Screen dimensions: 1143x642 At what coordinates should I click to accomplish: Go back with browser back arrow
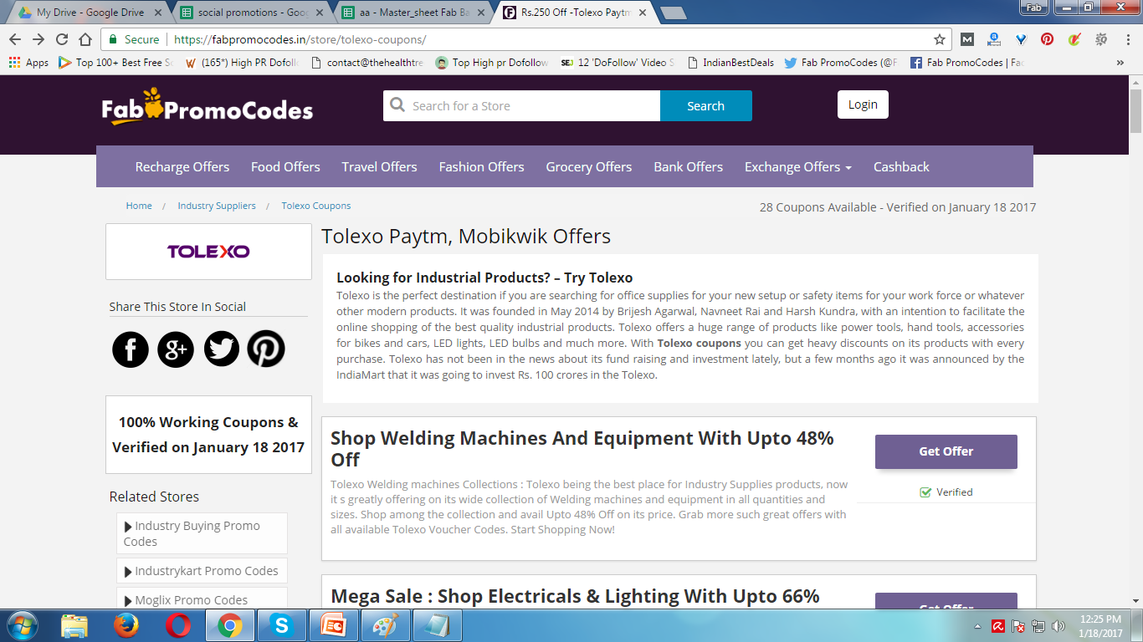[x=15, y=39]
